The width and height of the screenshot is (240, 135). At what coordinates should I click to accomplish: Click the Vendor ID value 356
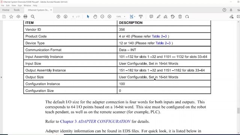pos(122,29)
